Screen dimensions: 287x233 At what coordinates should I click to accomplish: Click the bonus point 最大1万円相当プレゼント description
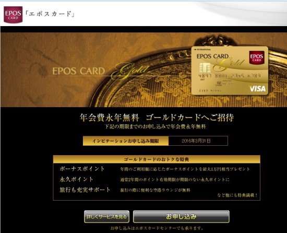click(x=185, y=169)
